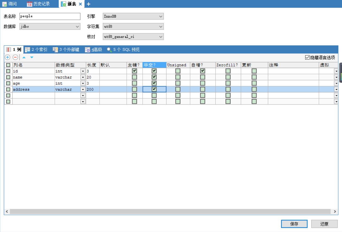Click the 保存 button

[x=294, y=224]
